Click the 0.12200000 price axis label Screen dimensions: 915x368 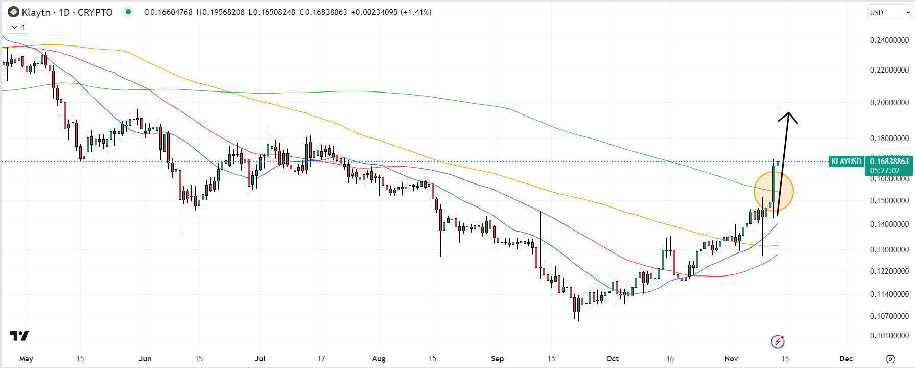click(889, 271)
